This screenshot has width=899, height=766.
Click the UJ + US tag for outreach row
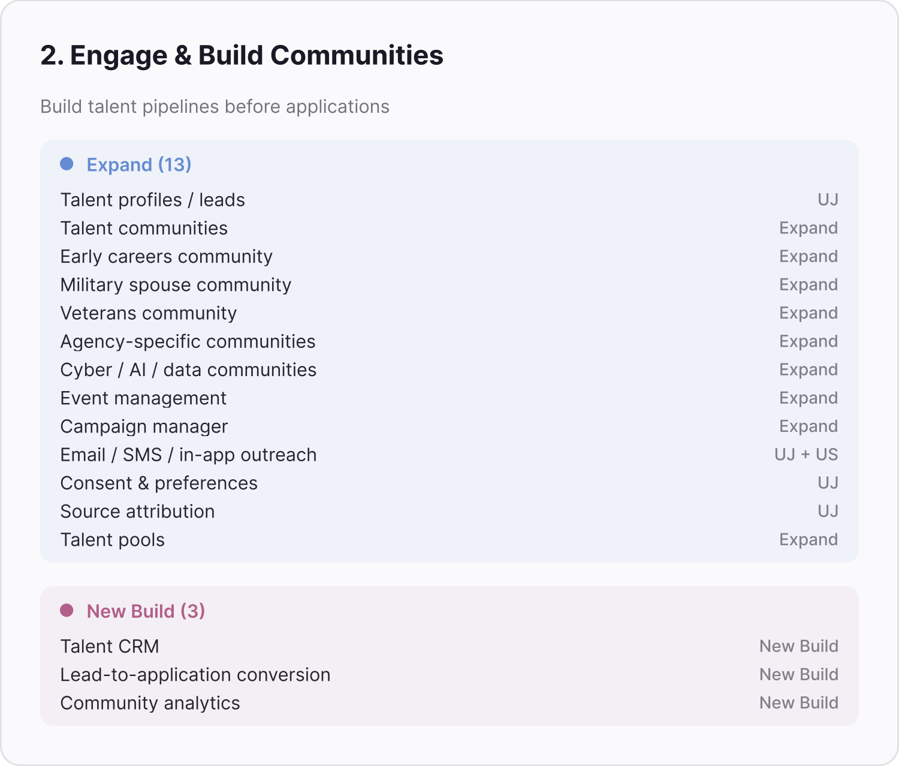[806, 455]
